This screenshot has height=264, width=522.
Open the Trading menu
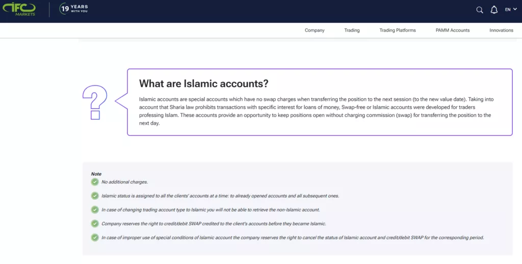[x=352, y=30]
